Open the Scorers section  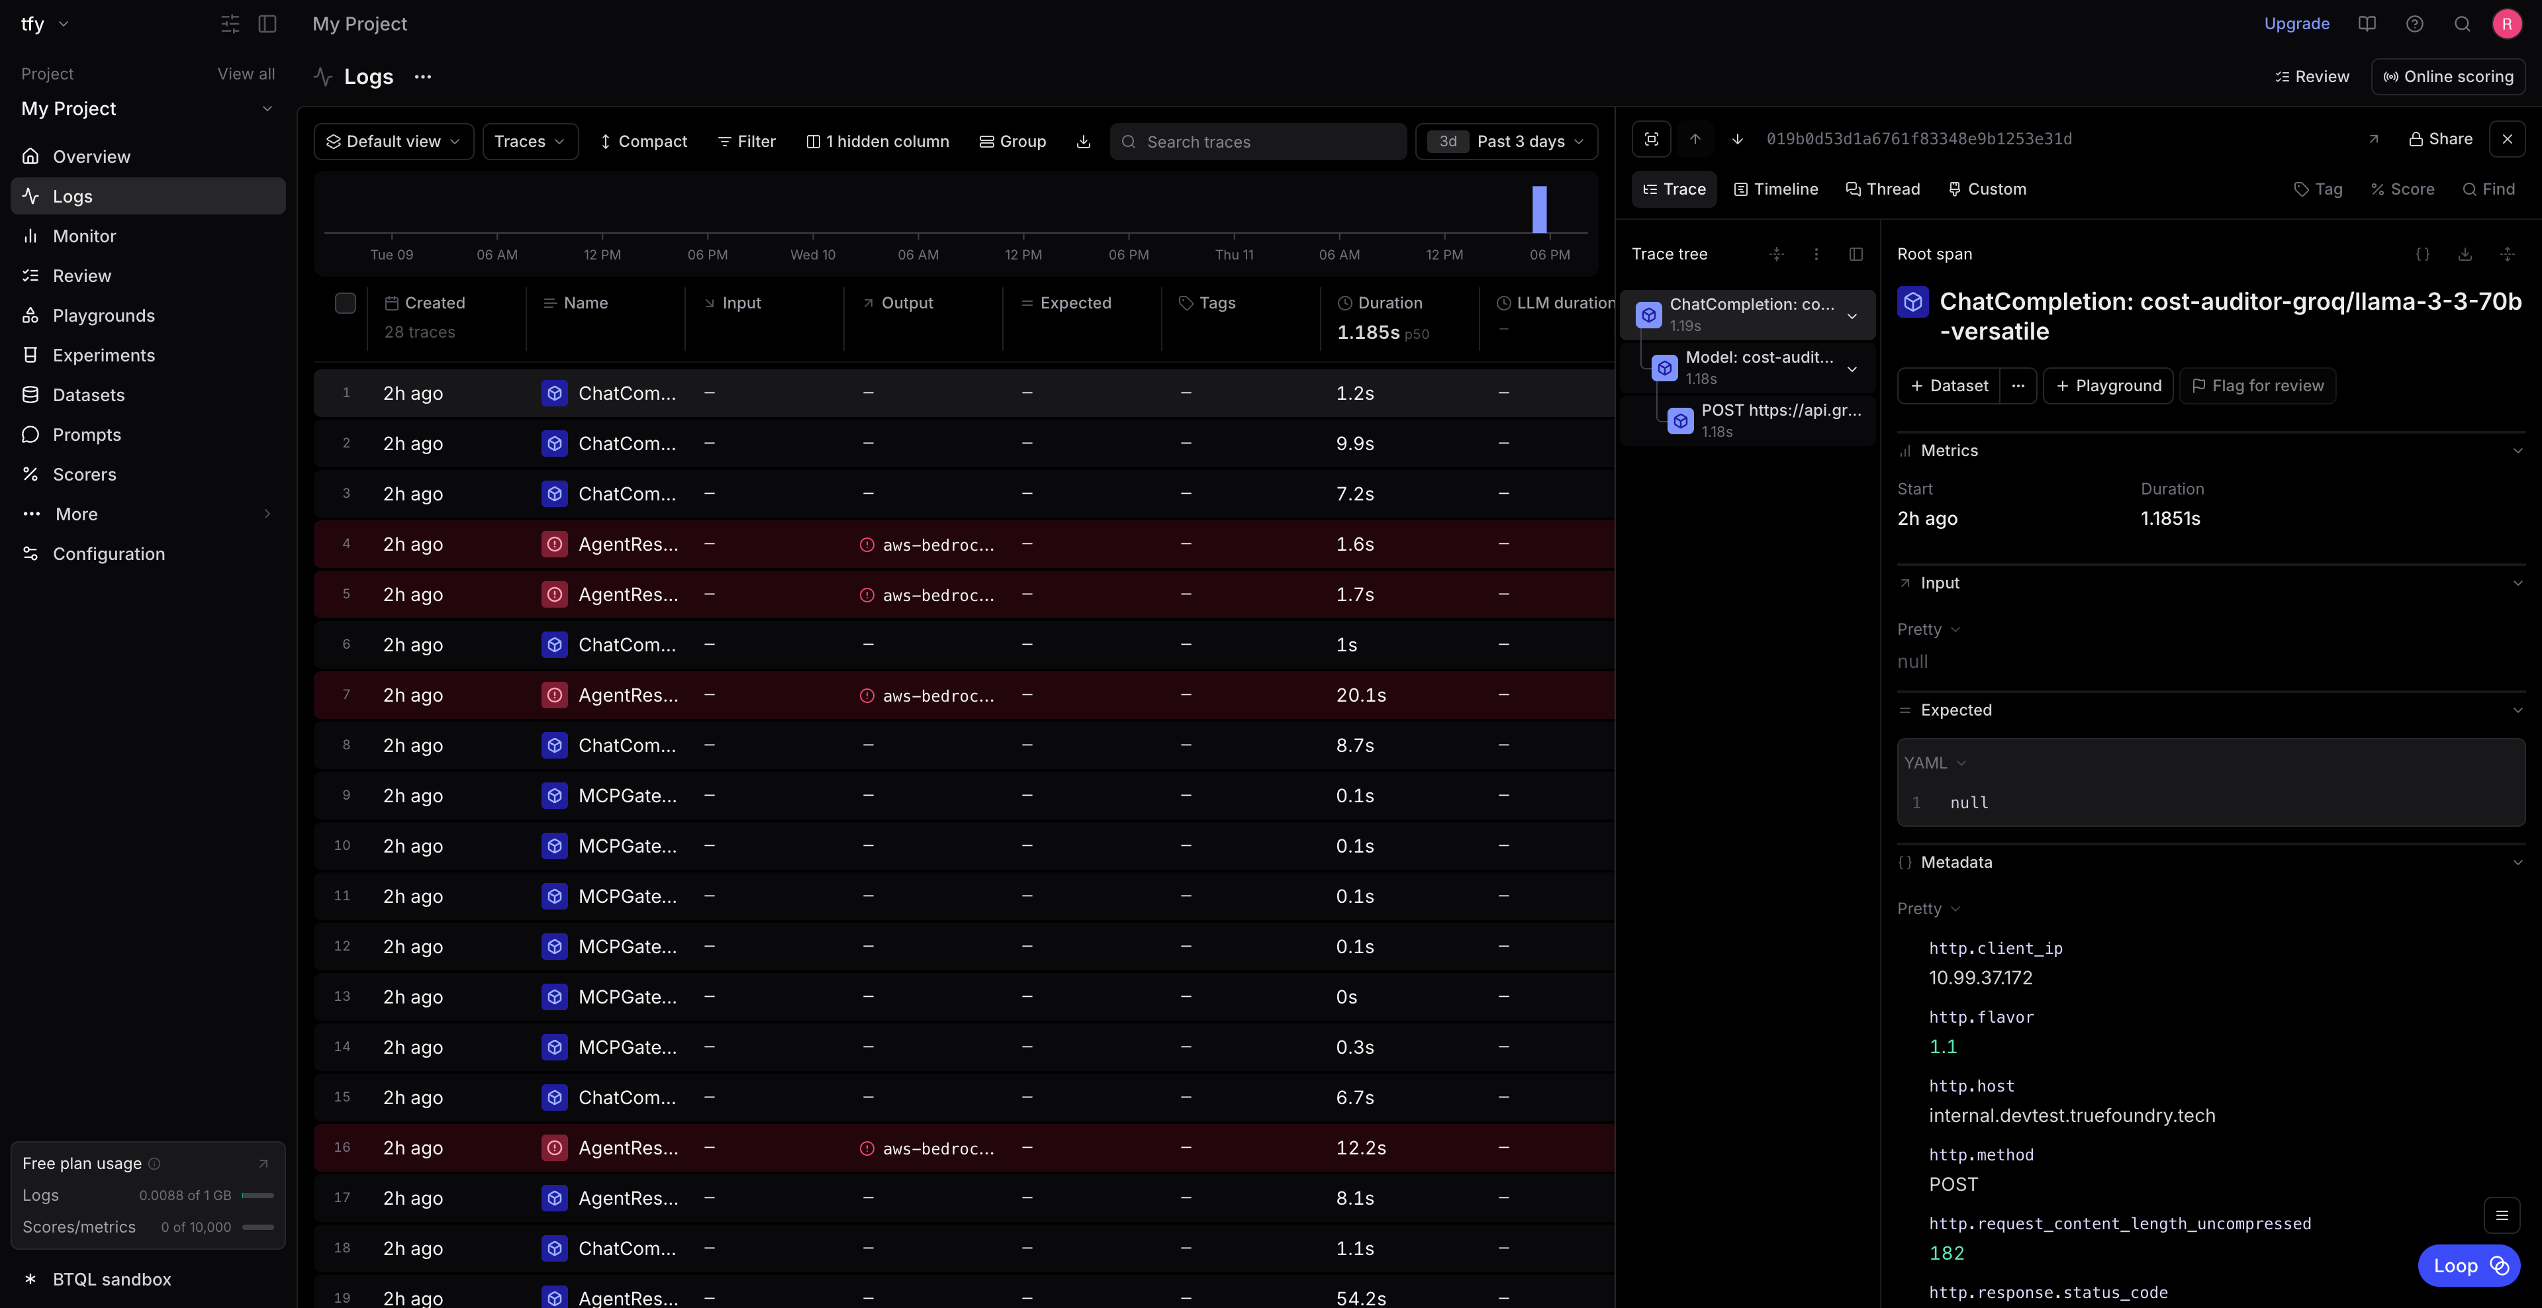pyautogui.click(x=85, y=475)
